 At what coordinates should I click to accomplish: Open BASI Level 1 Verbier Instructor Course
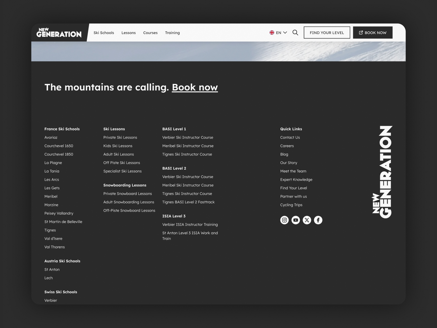coord(188,137)
